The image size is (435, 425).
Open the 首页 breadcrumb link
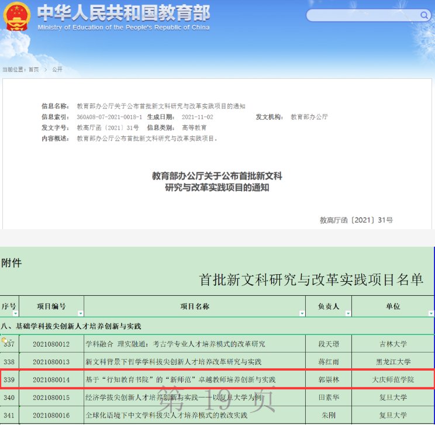pyautogui.click(x=34, y=70)
